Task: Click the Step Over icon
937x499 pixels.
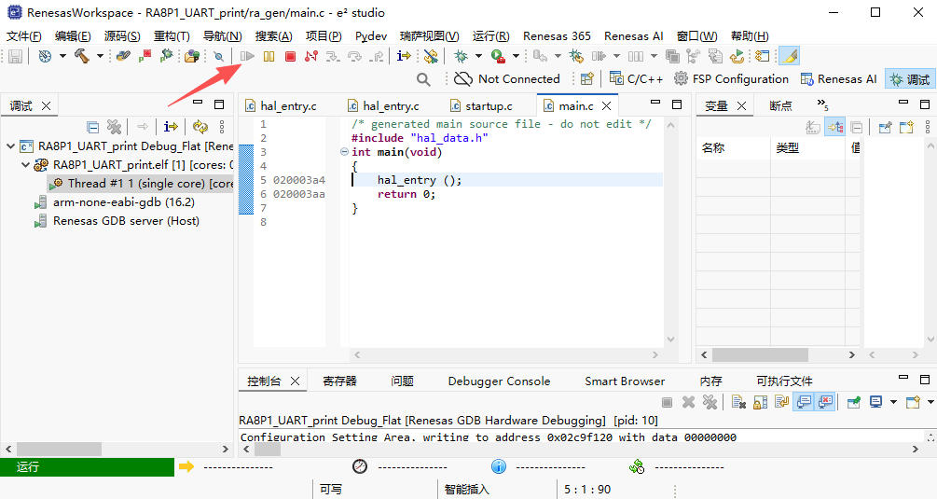Action: click(x=354, y=56)
